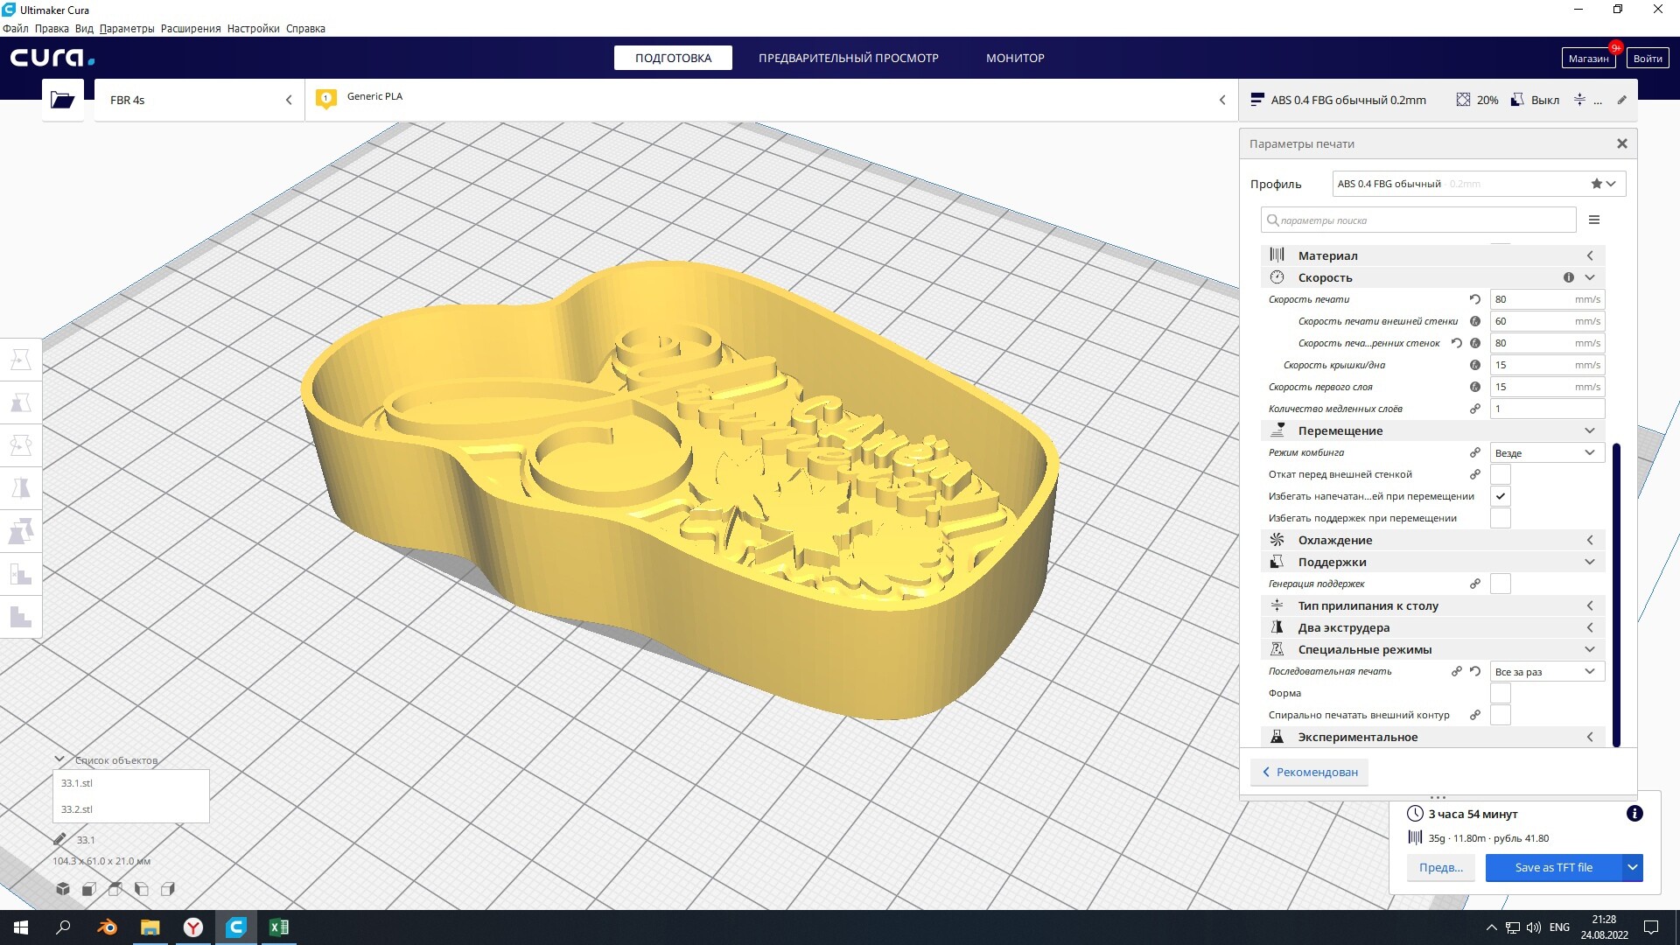
Task: Enable generate support checkbox
Action: tap(1500, 584)
